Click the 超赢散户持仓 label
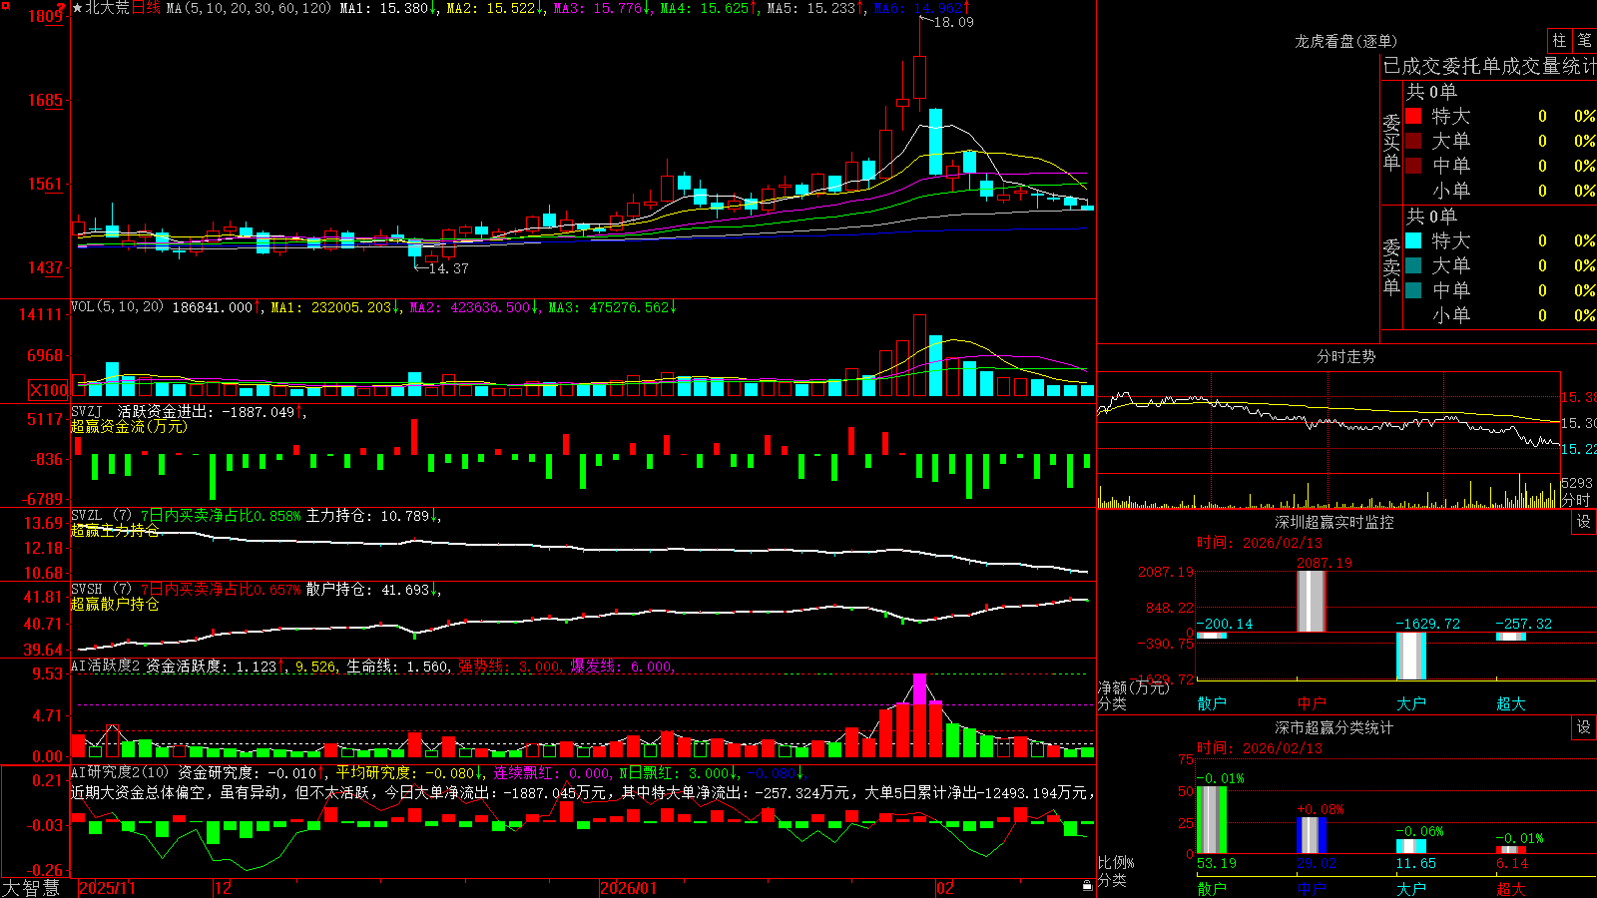The height and width of the screenshot is (898, 1597). 115,605
